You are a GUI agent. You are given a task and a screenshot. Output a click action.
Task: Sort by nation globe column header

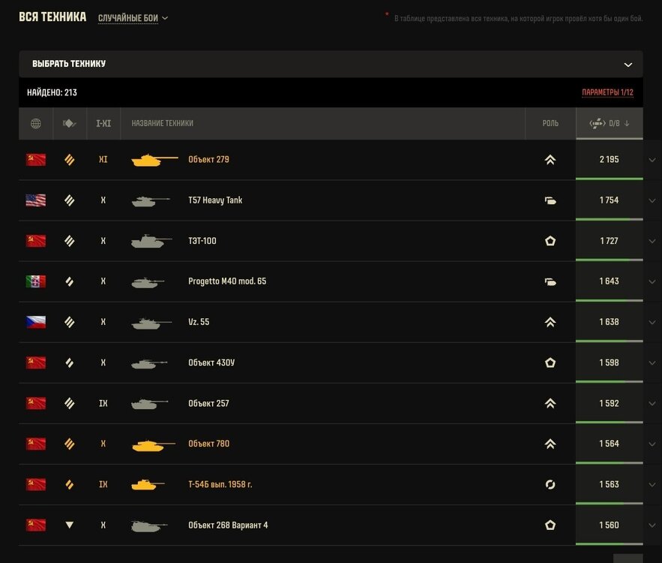coord(36,123)
